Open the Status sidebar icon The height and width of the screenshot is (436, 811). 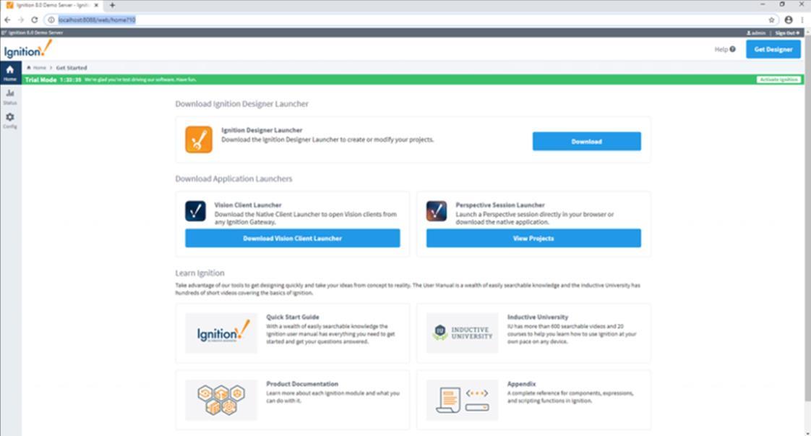10,96
